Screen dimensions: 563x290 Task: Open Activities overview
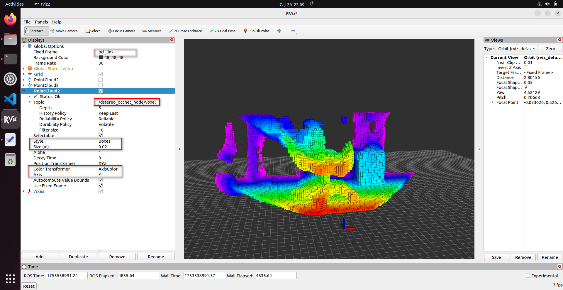click(x=14, y=4)
